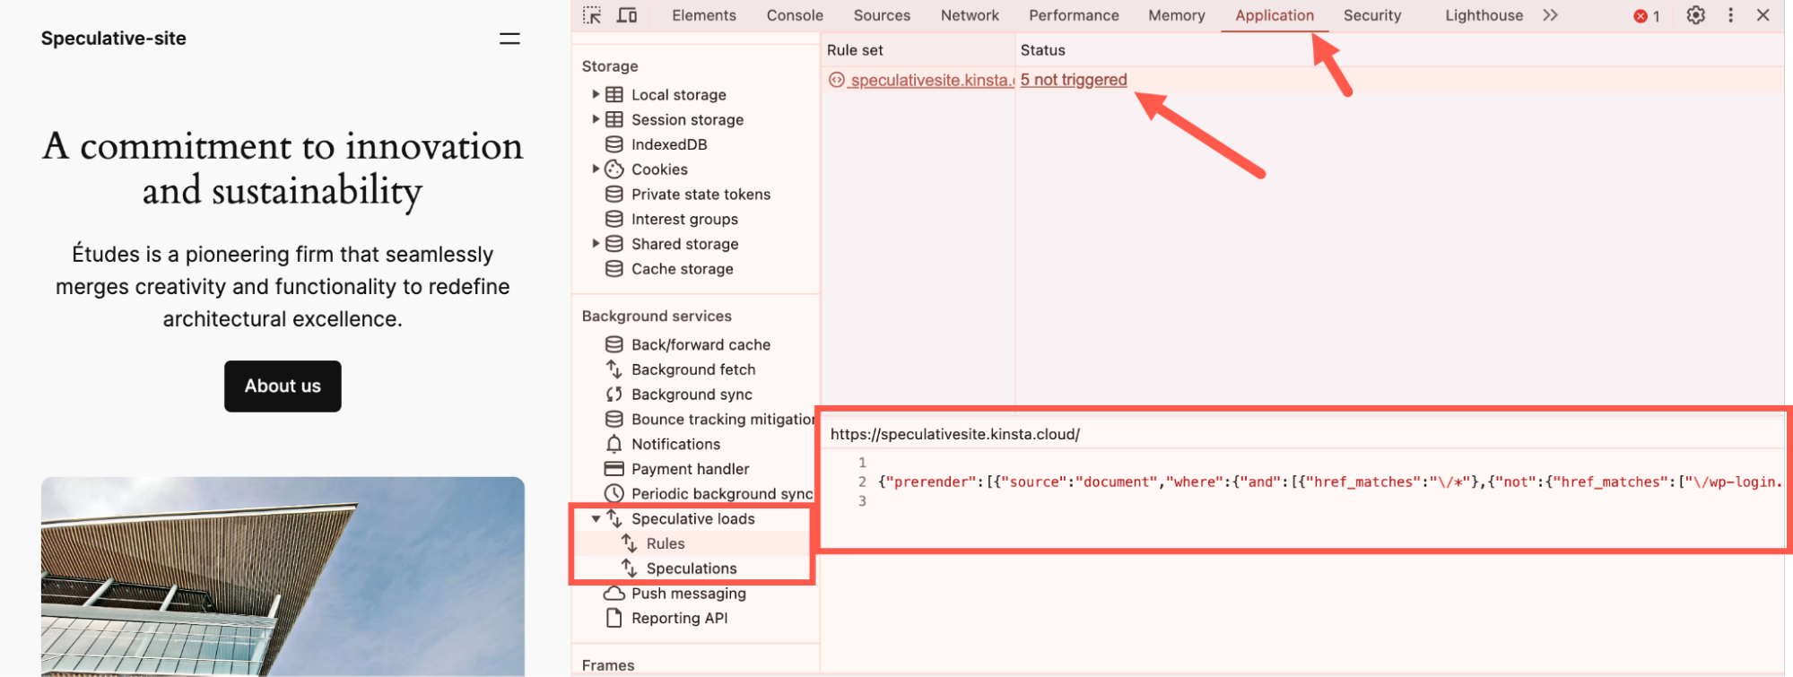This screenshot has width=1793, height=677.
Task: Click the Rule set column header
Action: (855, 50)
